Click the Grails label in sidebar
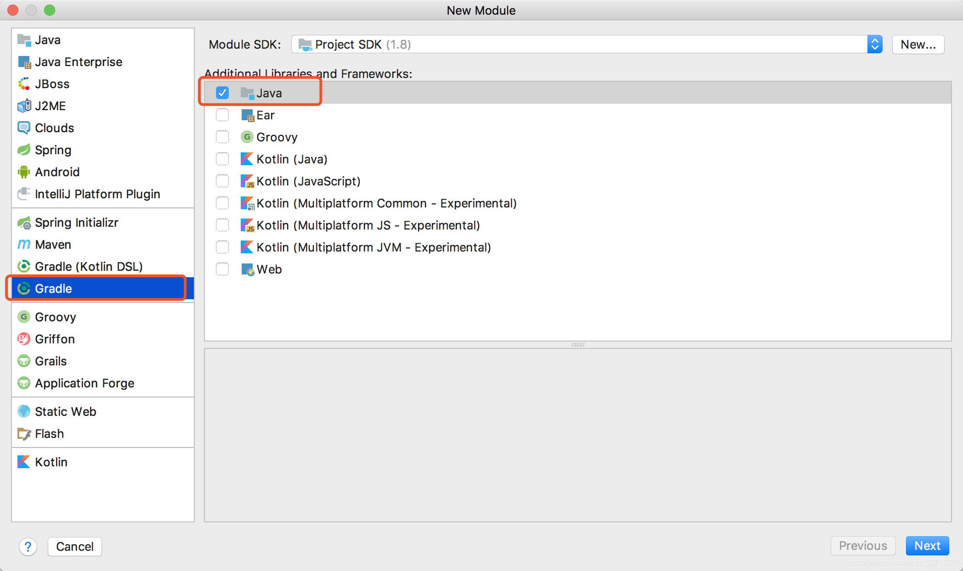963x571 pixels. (51, 361)
